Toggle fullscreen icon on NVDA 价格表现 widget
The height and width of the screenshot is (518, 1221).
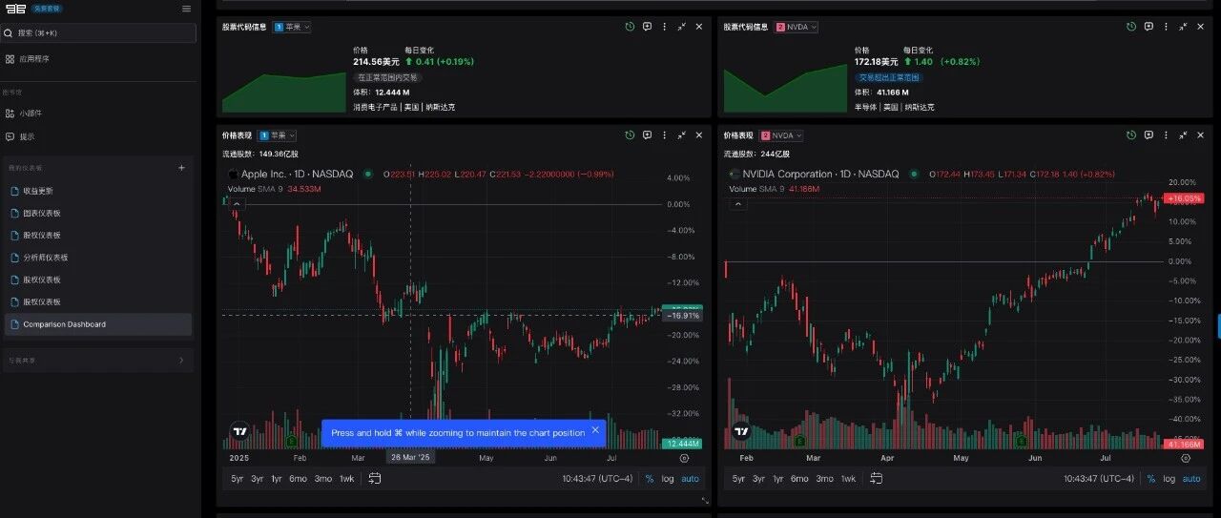coord(1184,135)
